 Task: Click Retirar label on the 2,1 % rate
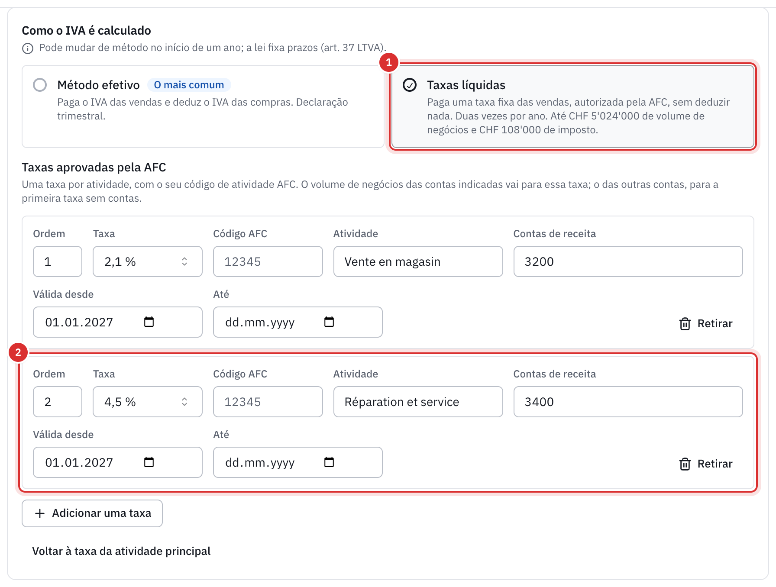point(715,324)
